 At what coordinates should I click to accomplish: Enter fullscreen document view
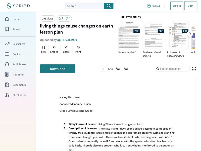point(194,69)
